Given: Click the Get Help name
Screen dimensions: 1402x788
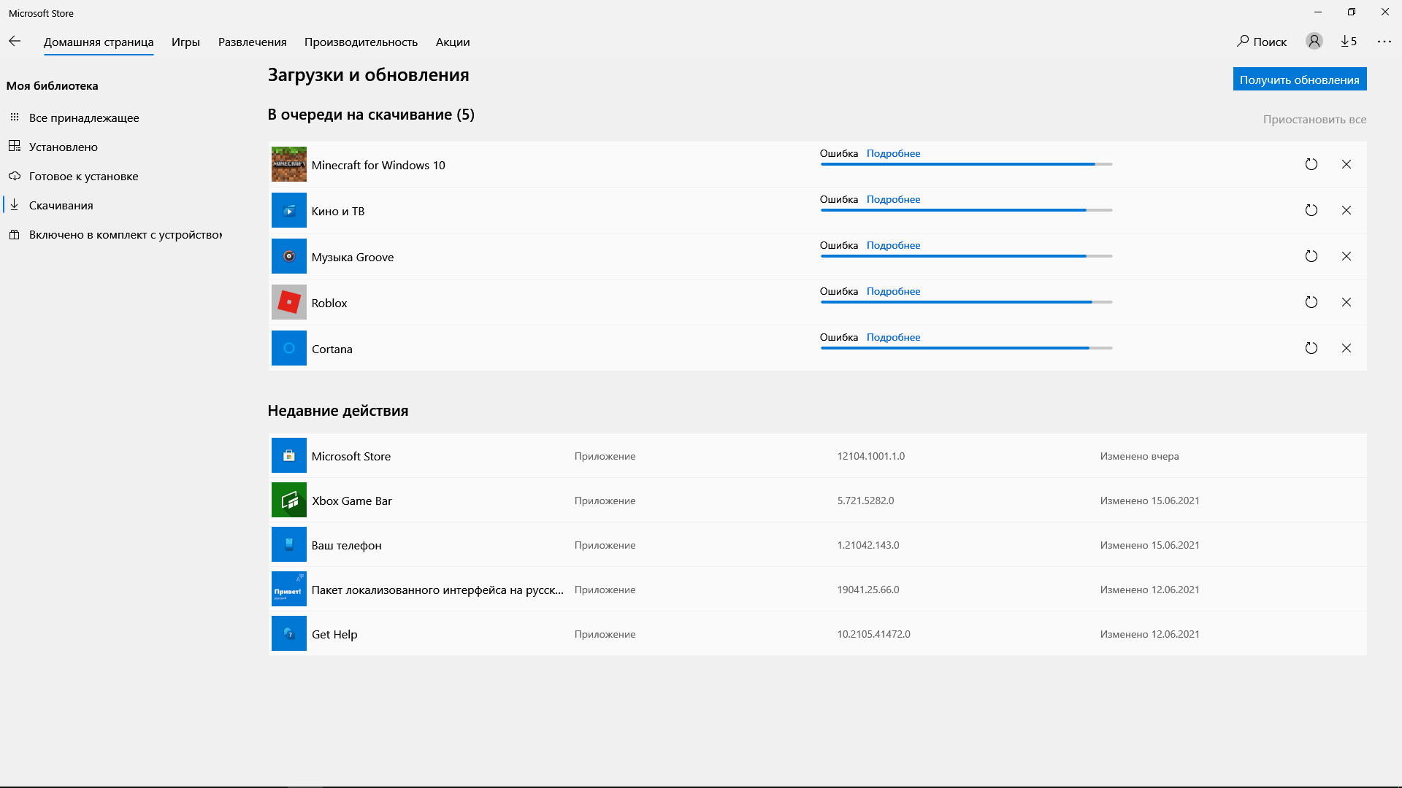Looking at the screenshot, I should pyautogui.click(x=334, y=634).
